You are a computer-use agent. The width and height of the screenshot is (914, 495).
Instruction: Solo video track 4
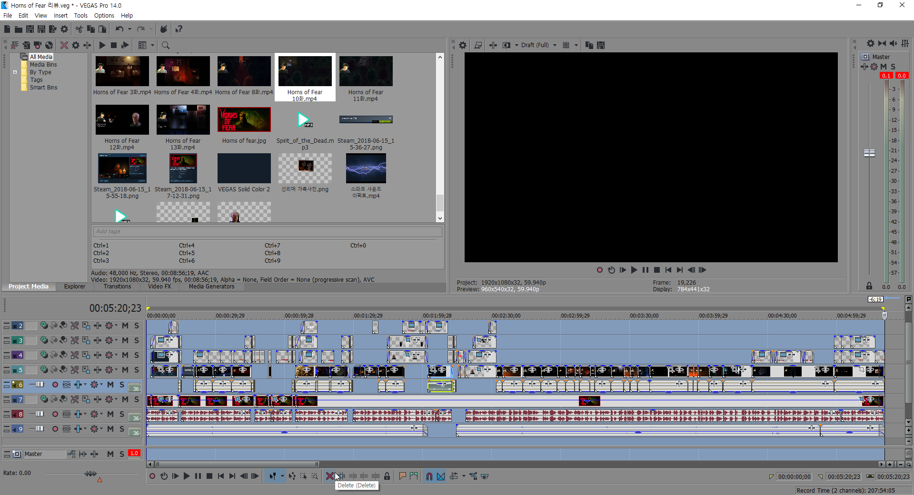(x=137, y=355)
